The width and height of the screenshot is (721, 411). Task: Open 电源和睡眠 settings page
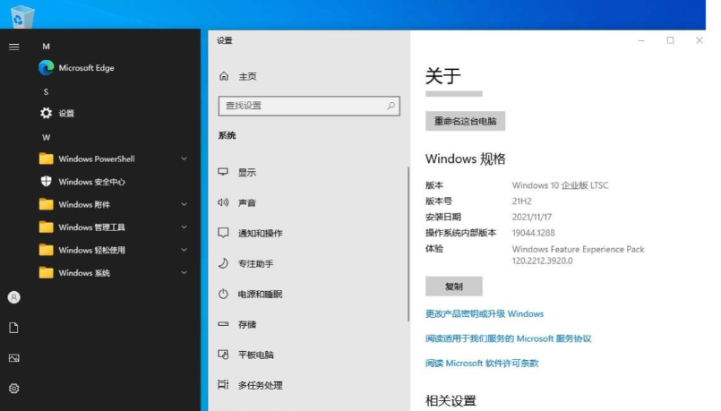(x=260, y=294)
